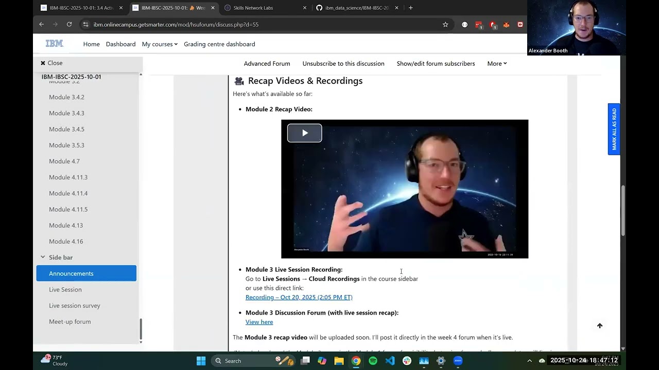Open Module 3.4.2 in sidebar
Viewport: 659px width, 370px height.
pos(66,97)
